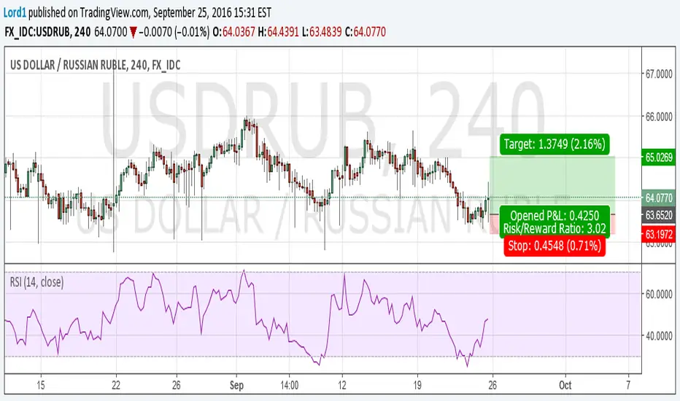Viewport: 680px width, 401px height.
Task: Click the 40.0000 RSI axis label
Action: [659, 336]
